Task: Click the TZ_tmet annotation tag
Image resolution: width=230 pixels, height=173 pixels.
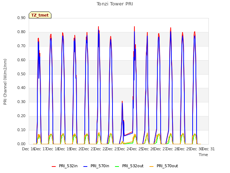Action: tap(40, 15)
